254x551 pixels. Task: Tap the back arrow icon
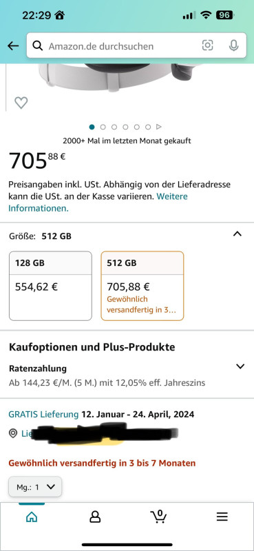(13, 45)
